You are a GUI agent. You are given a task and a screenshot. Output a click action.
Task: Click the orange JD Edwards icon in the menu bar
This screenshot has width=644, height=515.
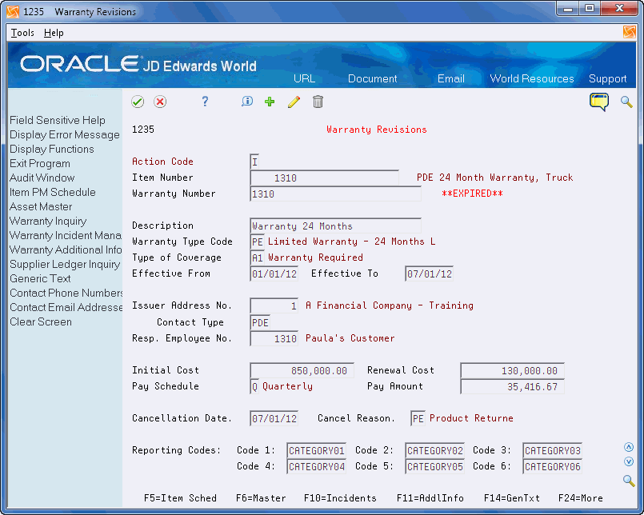(x=629, y=32)
